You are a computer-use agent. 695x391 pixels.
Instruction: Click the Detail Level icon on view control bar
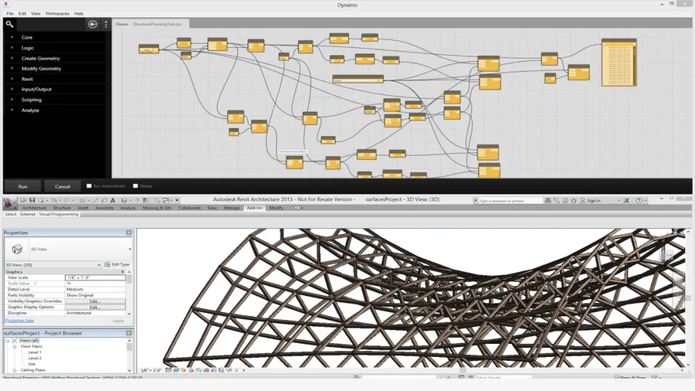[x=168, y=370]
